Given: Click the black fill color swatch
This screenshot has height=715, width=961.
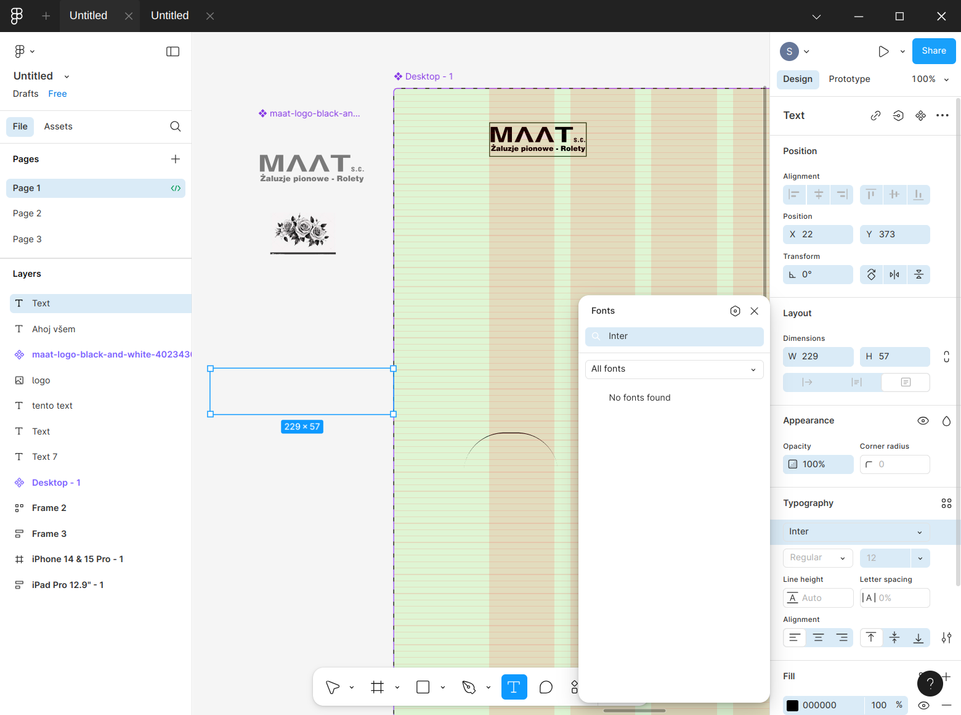Looking at the screenshot, I should coord(793,705).
